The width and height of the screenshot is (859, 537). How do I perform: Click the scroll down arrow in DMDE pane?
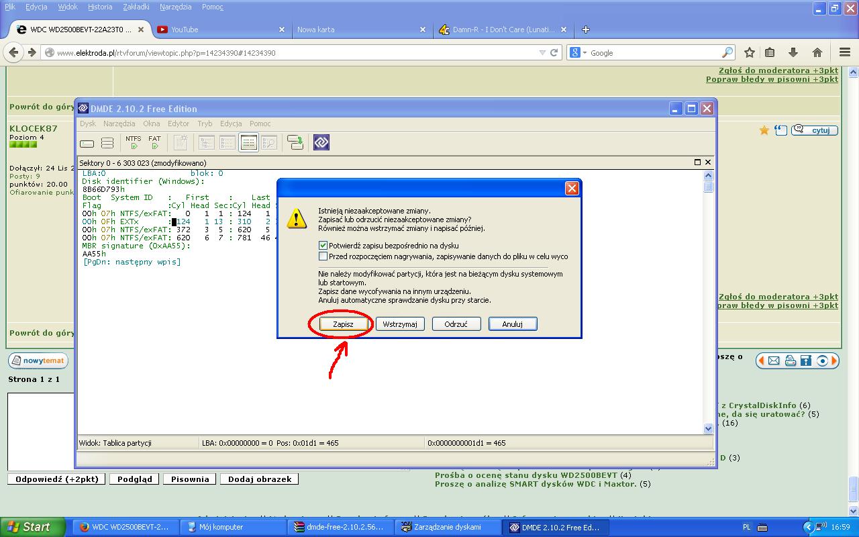tap(709, 428)
